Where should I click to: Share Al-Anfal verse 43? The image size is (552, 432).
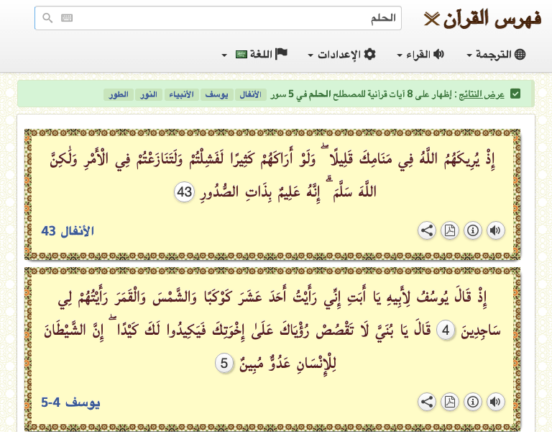tap(426, 230)
